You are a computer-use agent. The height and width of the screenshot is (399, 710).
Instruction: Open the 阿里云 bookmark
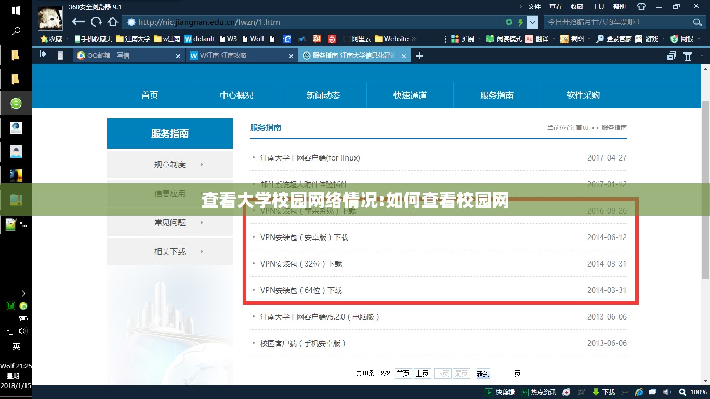pos(357,39)
